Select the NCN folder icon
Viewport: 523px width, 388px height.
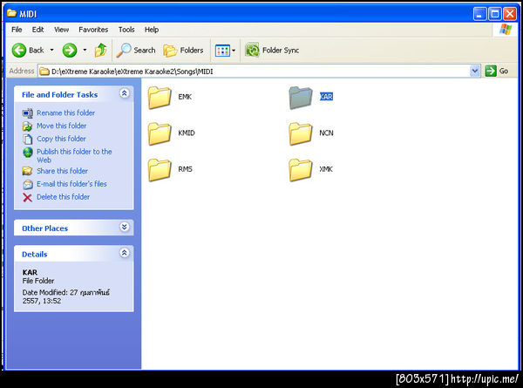[x=301, y=133]
